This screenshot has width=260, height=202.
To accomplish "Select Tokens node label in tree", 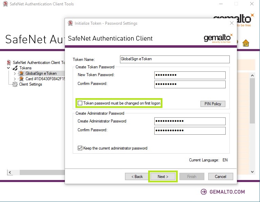I will point(25,68).
